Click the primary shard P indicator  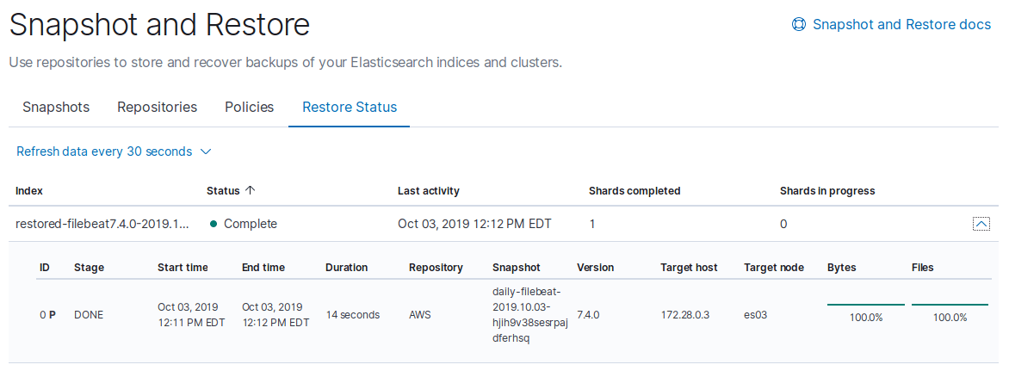coord(53,315)
